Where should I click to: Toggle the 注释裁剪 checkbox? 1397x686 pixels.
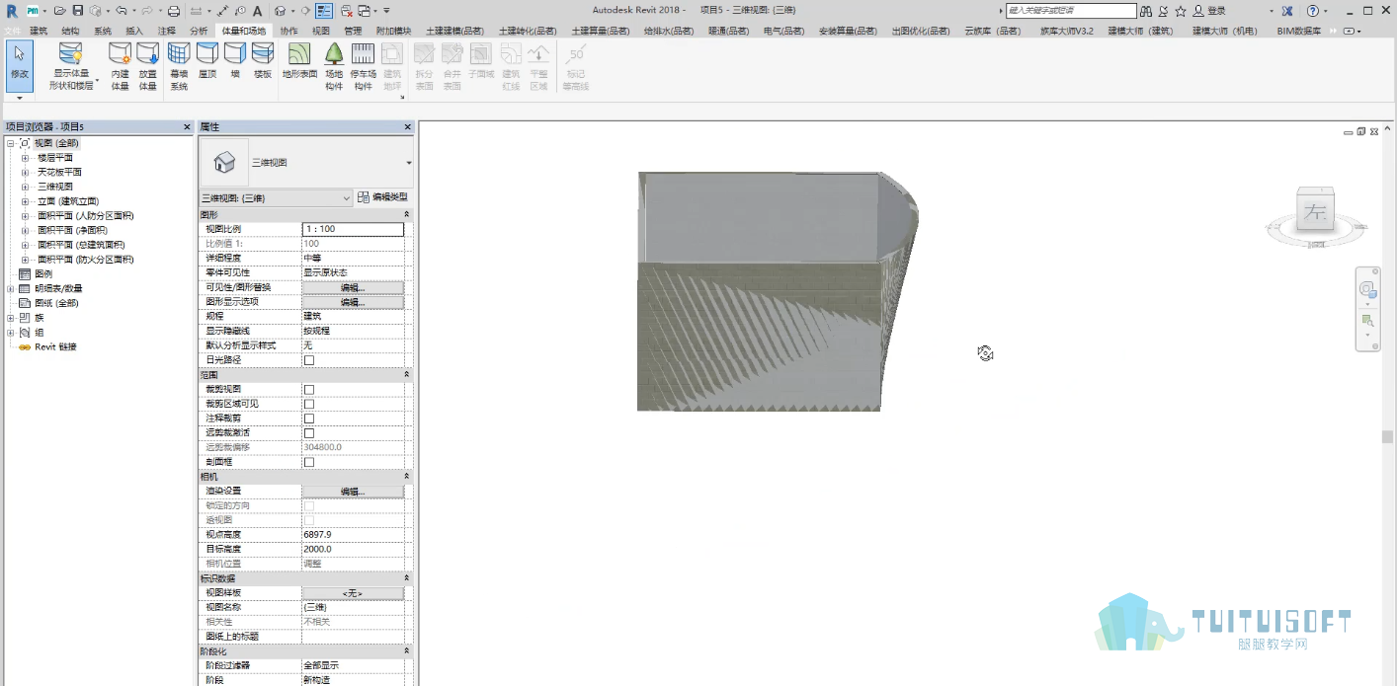(x=309, y=419)
